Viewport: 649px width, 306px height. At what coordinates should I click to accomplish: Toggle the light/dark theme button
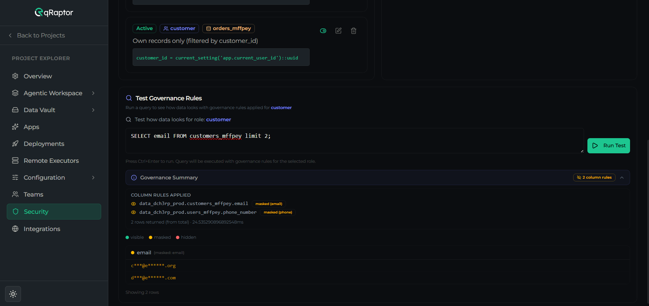13,294
